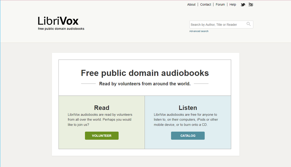The height and width of the screenshot is (167, 291).
Task: Open the RSS feed icon
Action: pos(251,5)
